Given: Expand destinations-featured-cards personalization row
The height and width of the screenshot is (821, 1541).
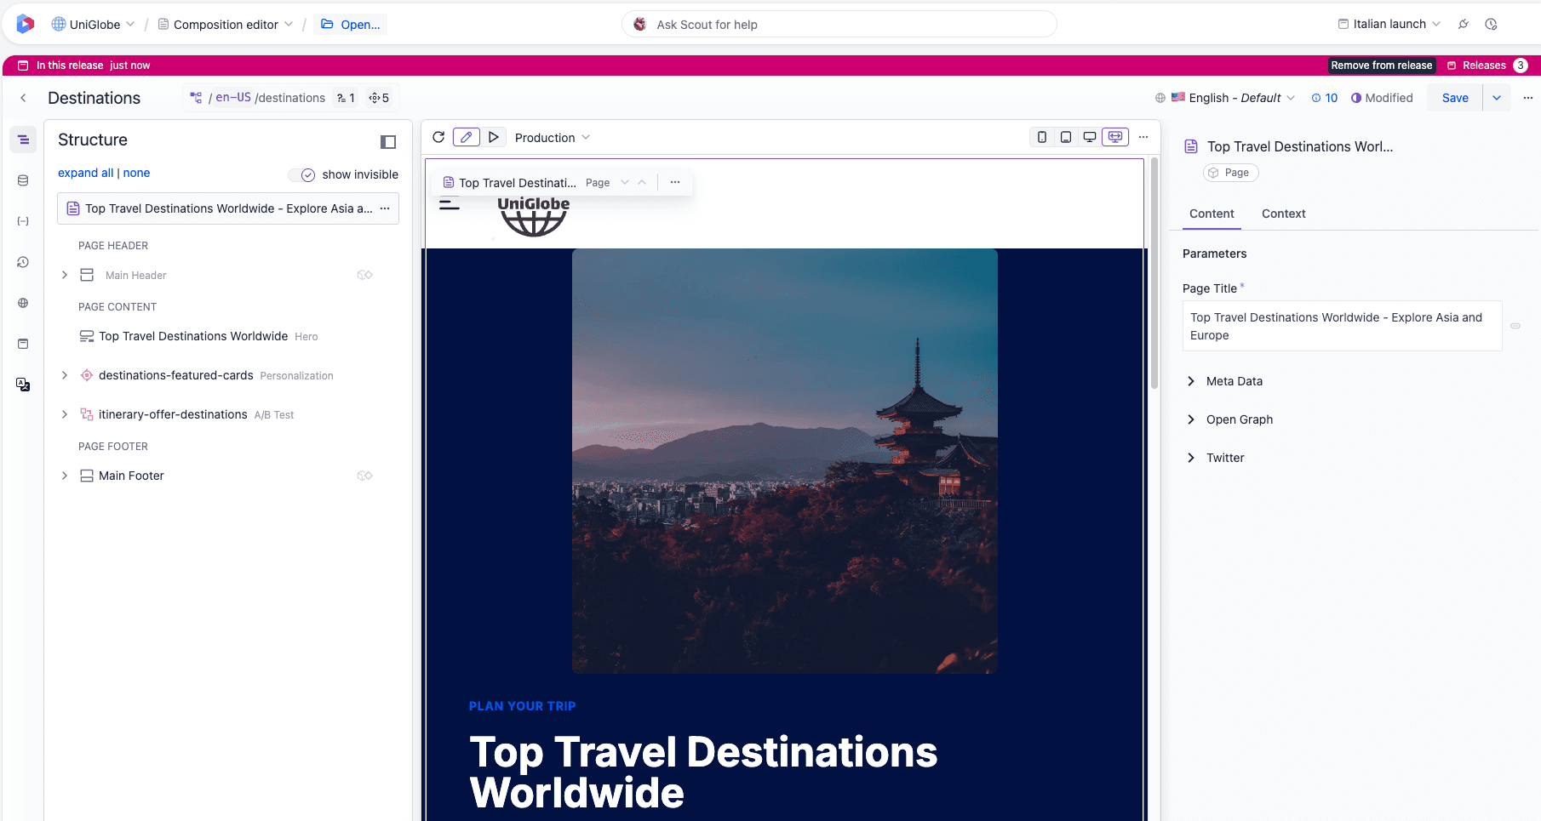Looking at the screenshot, I should [65, 375].
